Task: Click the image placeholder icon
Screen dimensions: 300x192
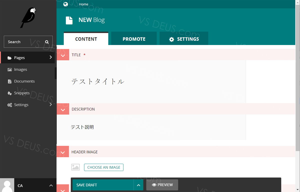Action: [75, 167]
